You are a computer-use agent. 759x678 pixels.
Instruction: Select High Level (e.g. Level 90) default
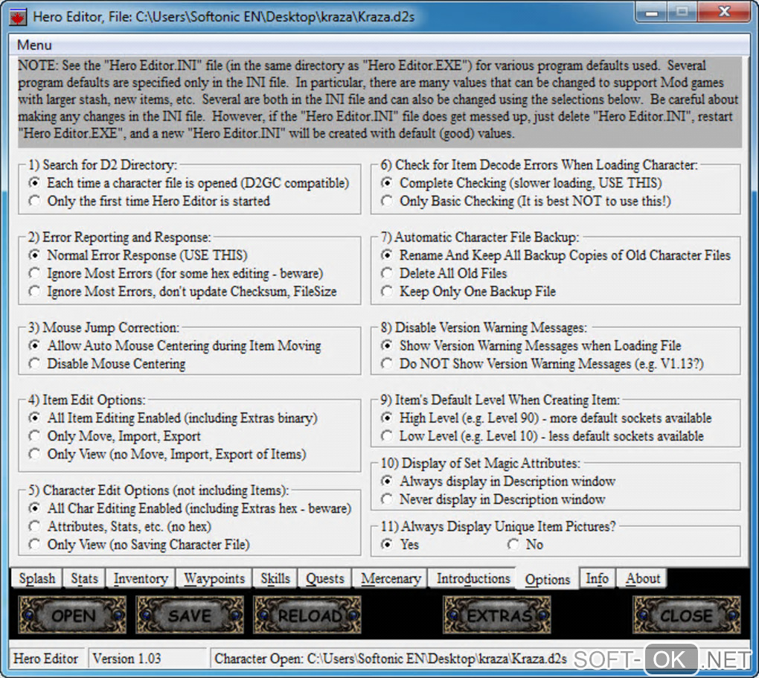coord(546,418)
